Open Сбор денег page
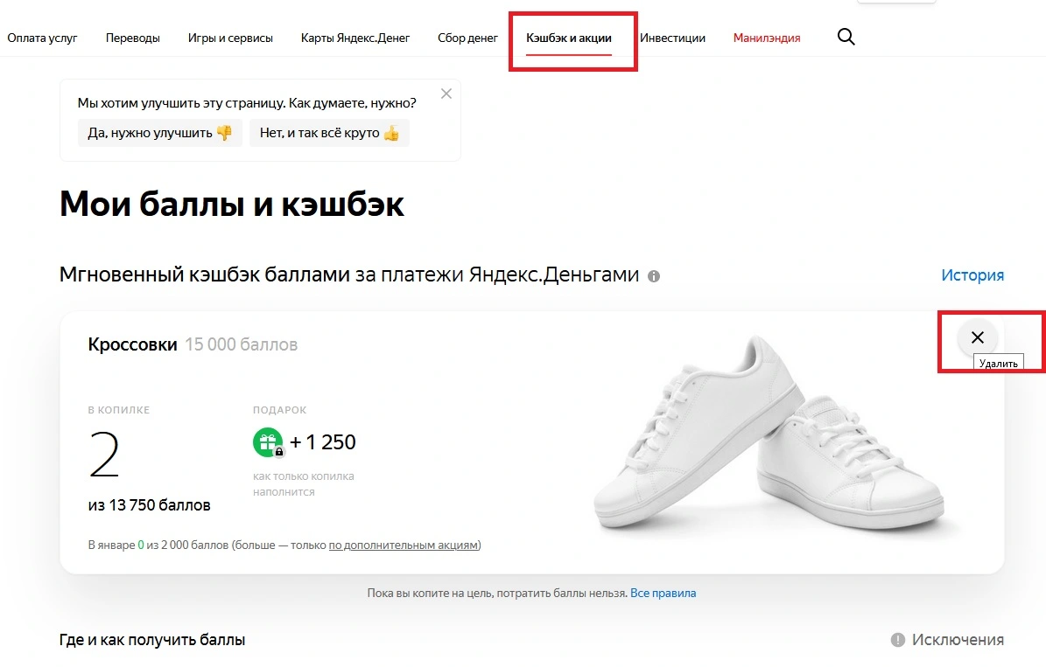This screenshot has width=1046, height=667. click(x=467, y=38)
